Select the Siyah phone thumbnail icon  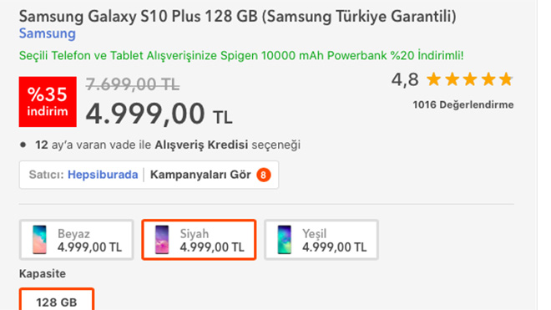coord(162,240)
